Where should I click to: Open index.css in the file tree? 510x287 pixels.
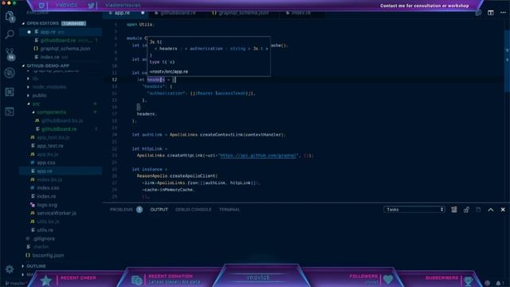tap(48, 188)
